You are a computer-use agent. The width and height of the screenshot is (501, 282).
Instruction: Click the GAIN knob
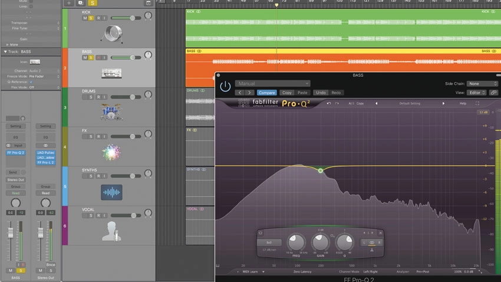click(x=321, y=242)
